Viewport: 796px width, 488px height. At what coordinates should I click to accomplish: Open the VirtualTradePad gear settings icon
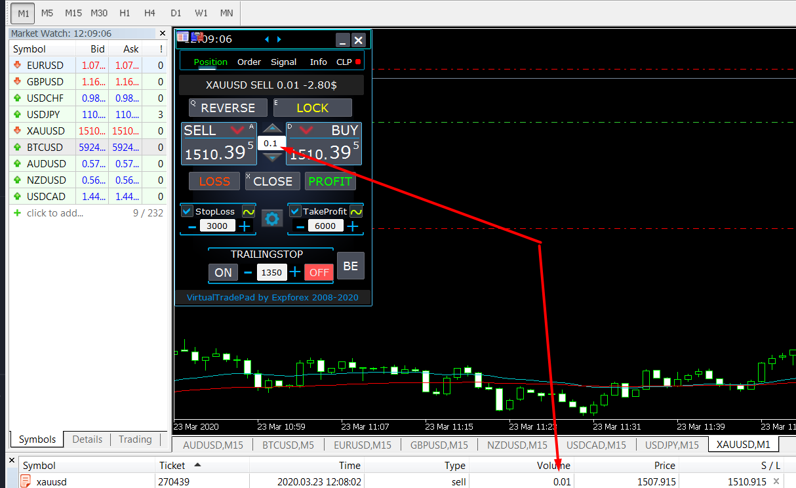coord(272,218)
